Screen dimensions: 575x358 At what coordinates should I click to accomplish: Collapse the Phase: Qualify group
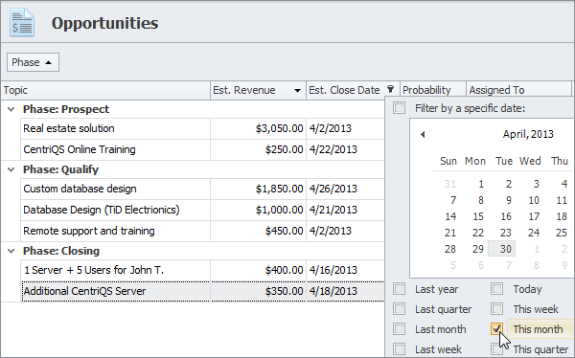[11, 169]
